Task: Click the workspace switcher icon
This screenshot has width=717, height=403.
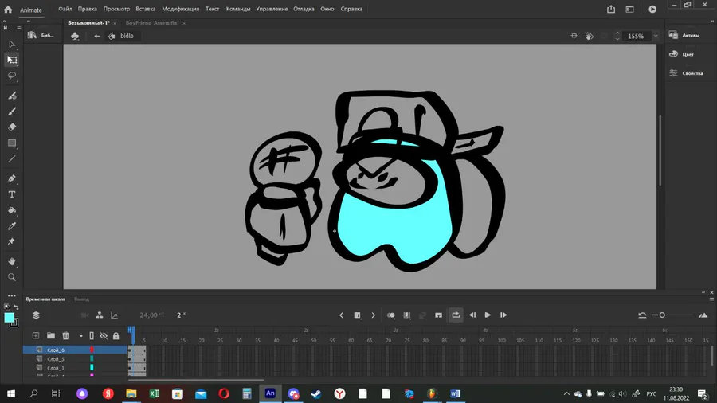Action: pos(629,9)
